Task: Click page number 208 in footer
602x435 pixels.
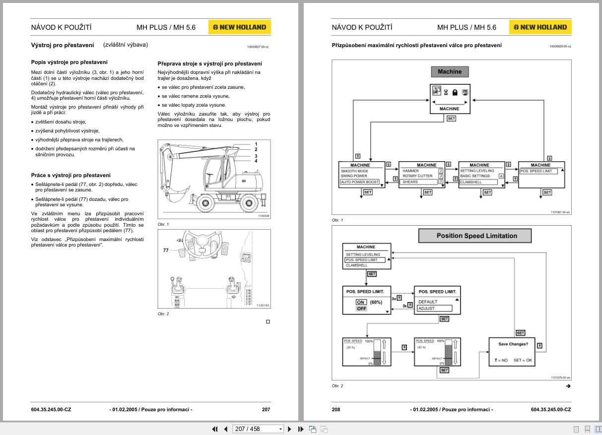Action: pos(336,410)
